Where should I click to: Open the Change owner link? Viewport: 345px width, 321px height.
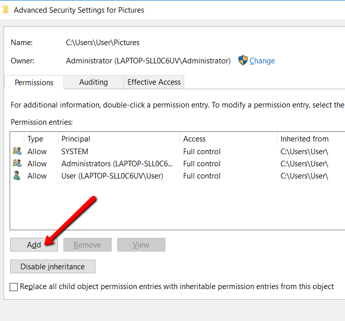click(262, 61)
